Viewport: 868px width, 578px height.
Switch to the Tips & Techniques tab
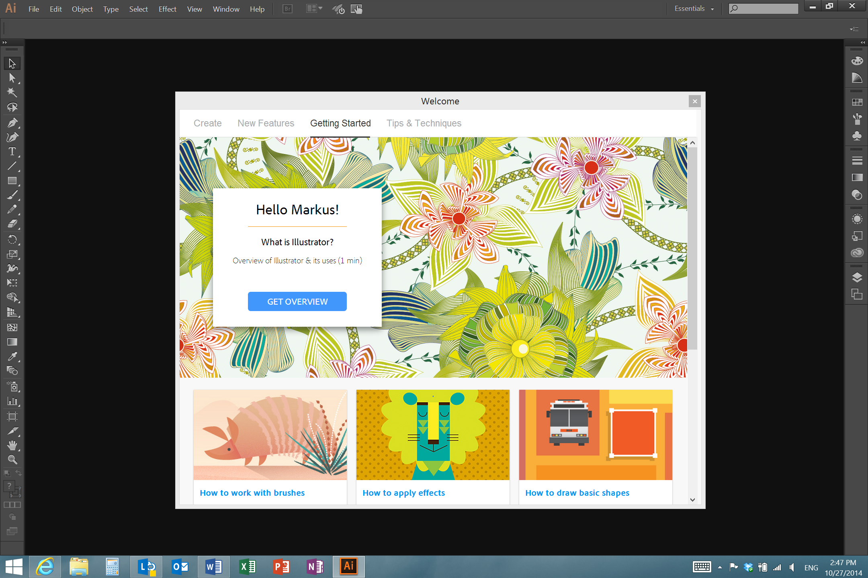tap(424, 123)
